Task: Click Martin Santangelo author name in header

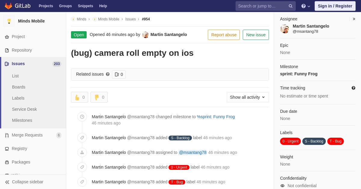Action: (x=168, y=34)
